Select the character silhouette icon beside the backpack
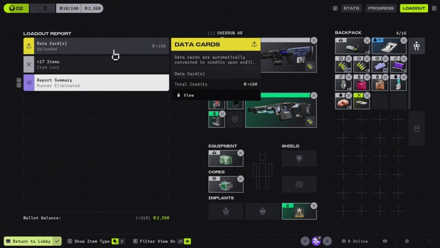440x248 pixels. (417, 46)
